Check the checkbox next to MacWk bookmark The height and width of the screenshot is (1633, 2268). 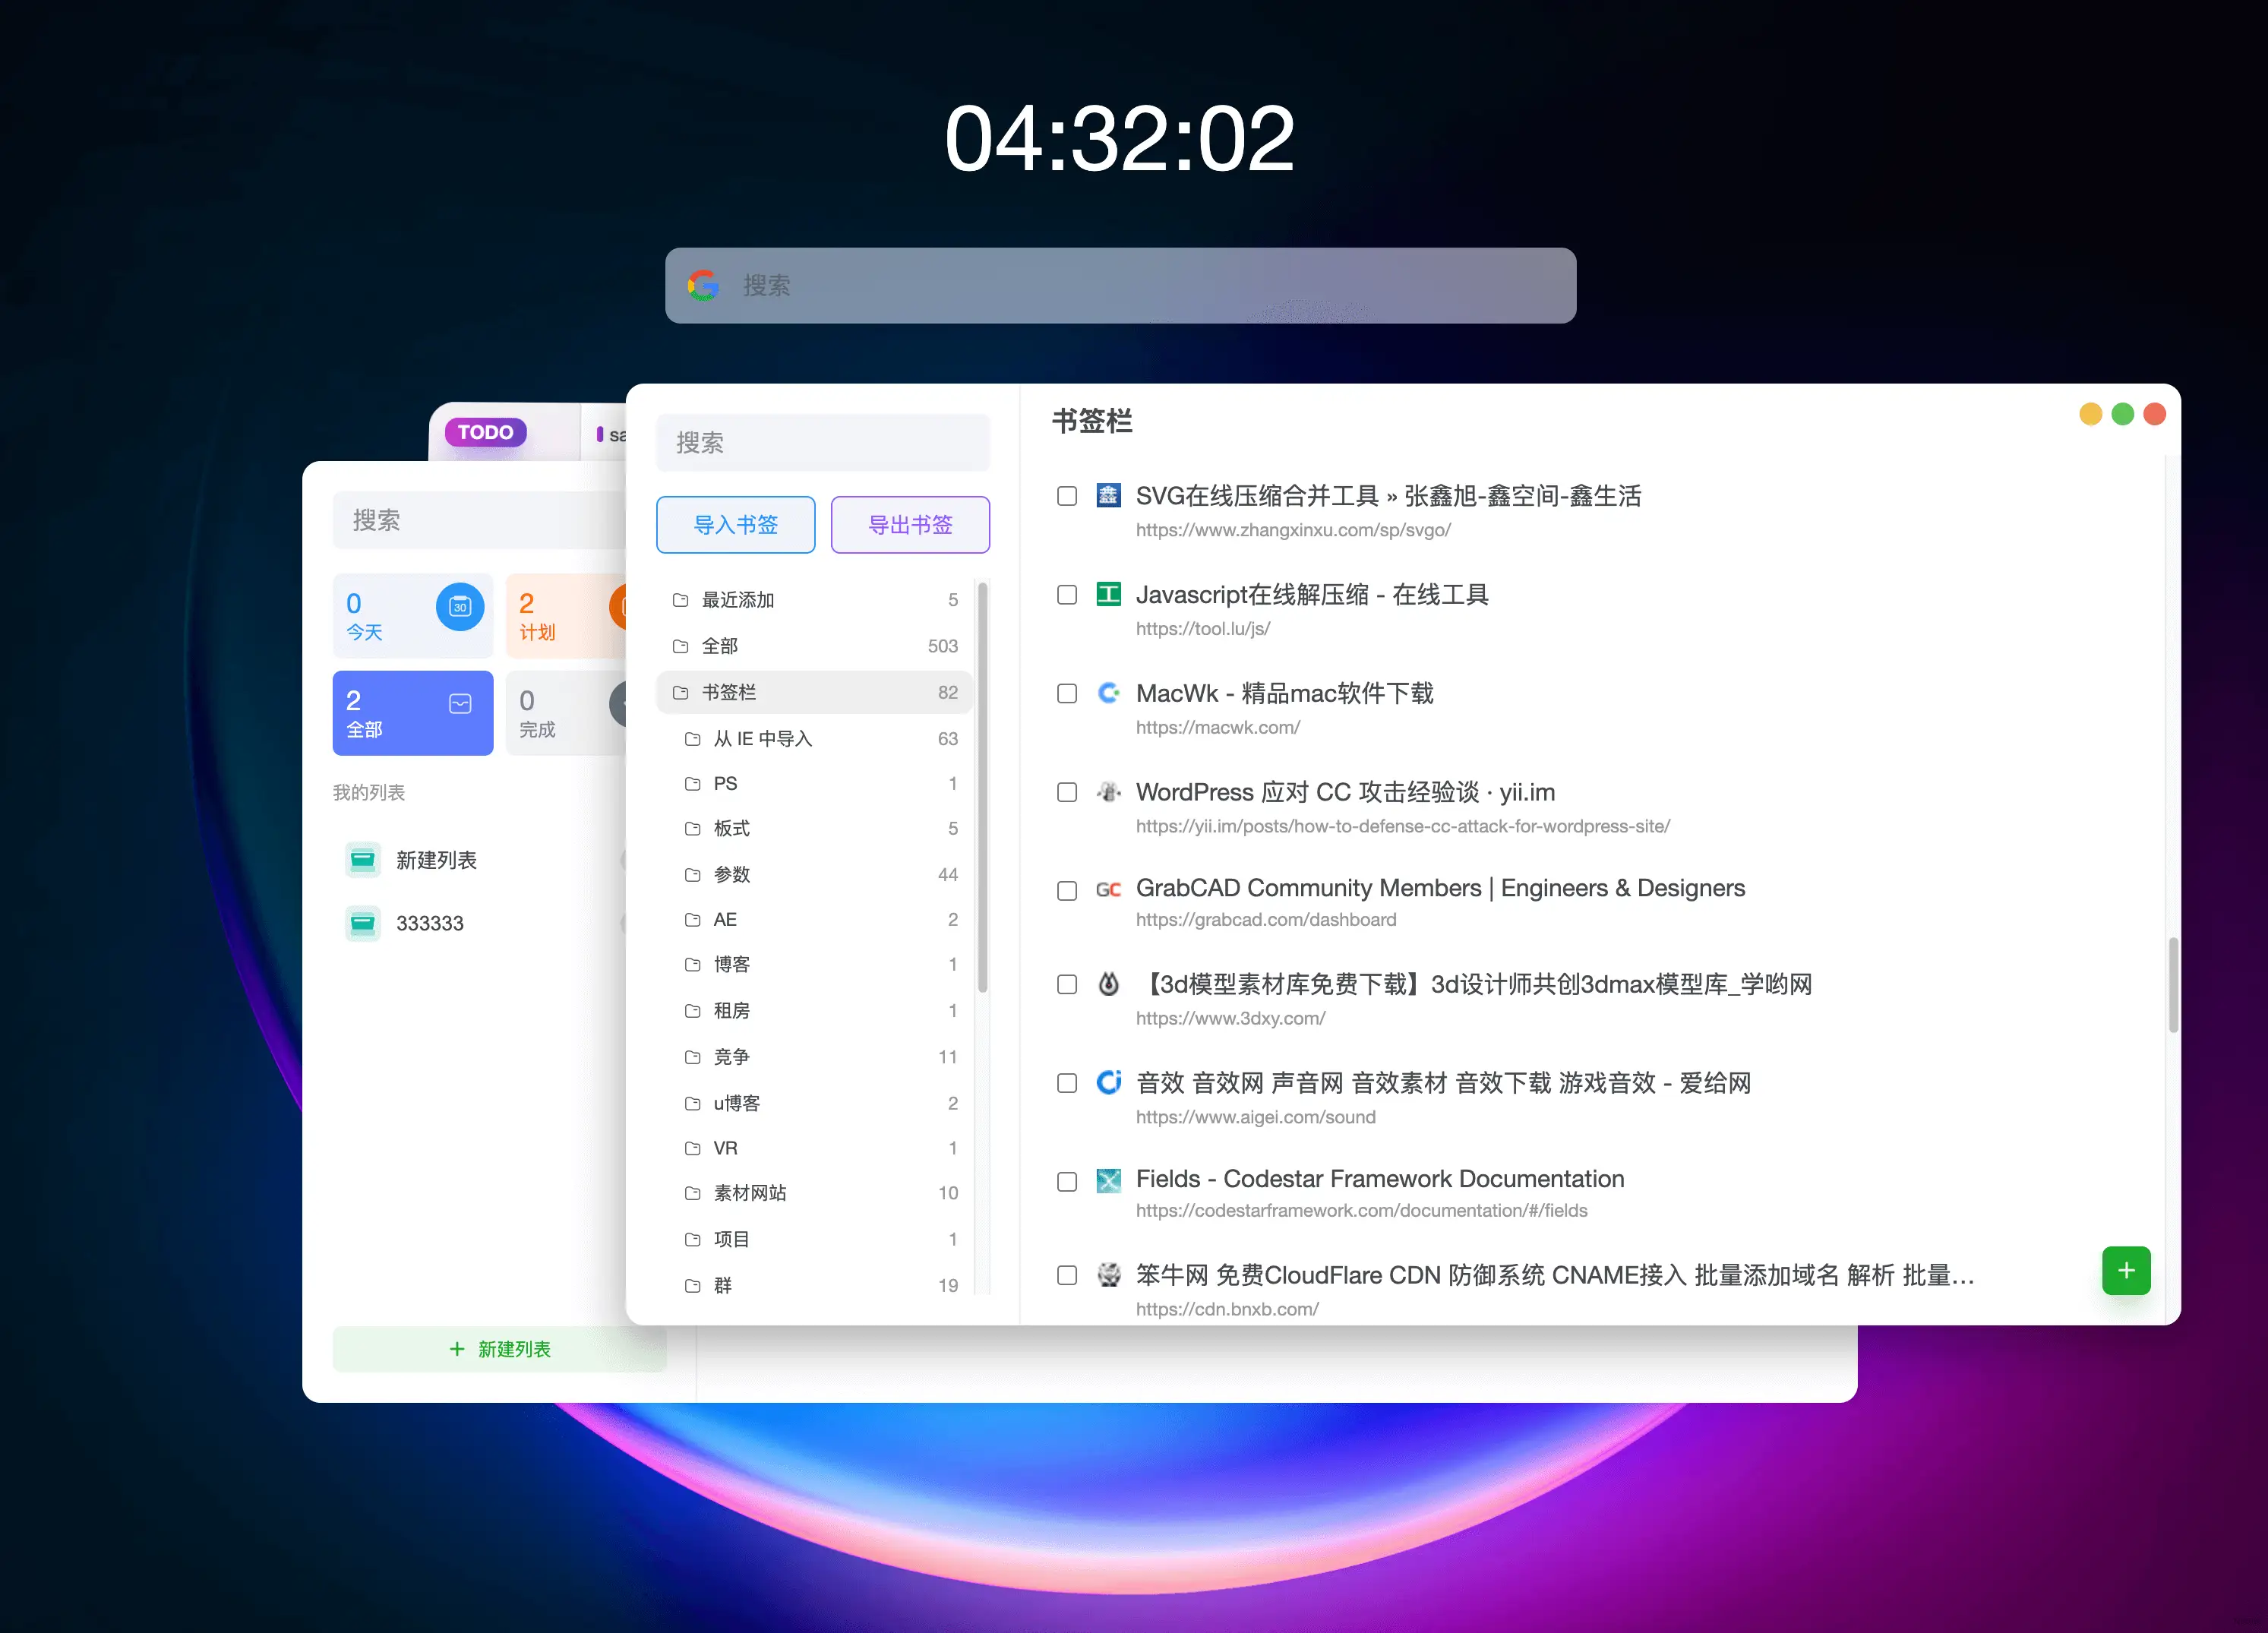coord(1067,693)
